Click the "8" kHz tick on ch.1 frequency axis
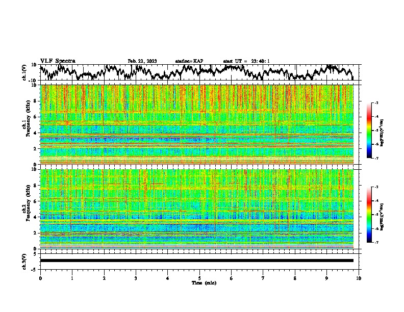Screen dimensions: 404x312 click(x=36, y=101)
